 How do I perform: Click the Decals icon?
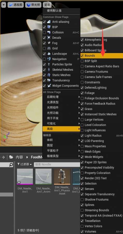point(49,38)
